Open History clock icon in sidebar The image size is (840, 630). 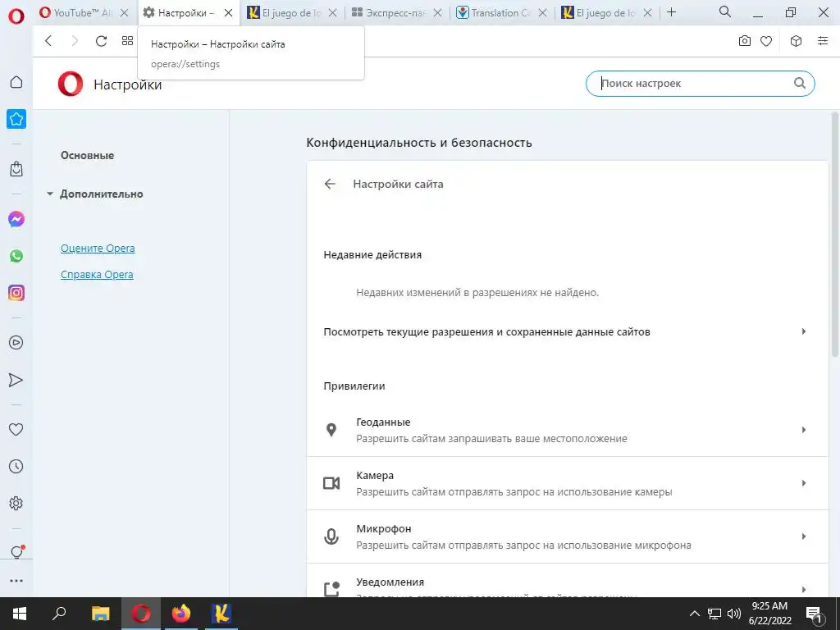pos(16,466)
